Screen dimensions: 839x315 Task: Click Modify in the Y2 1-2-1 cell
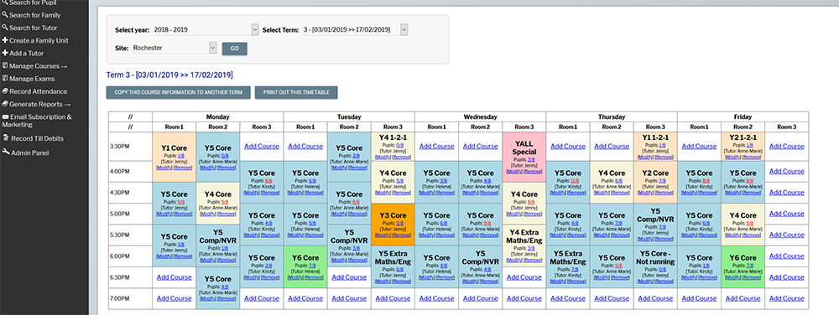point(733,157)
